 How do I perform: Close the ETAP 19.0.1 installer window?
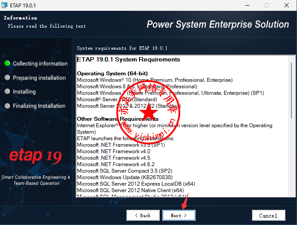point(287,5)
